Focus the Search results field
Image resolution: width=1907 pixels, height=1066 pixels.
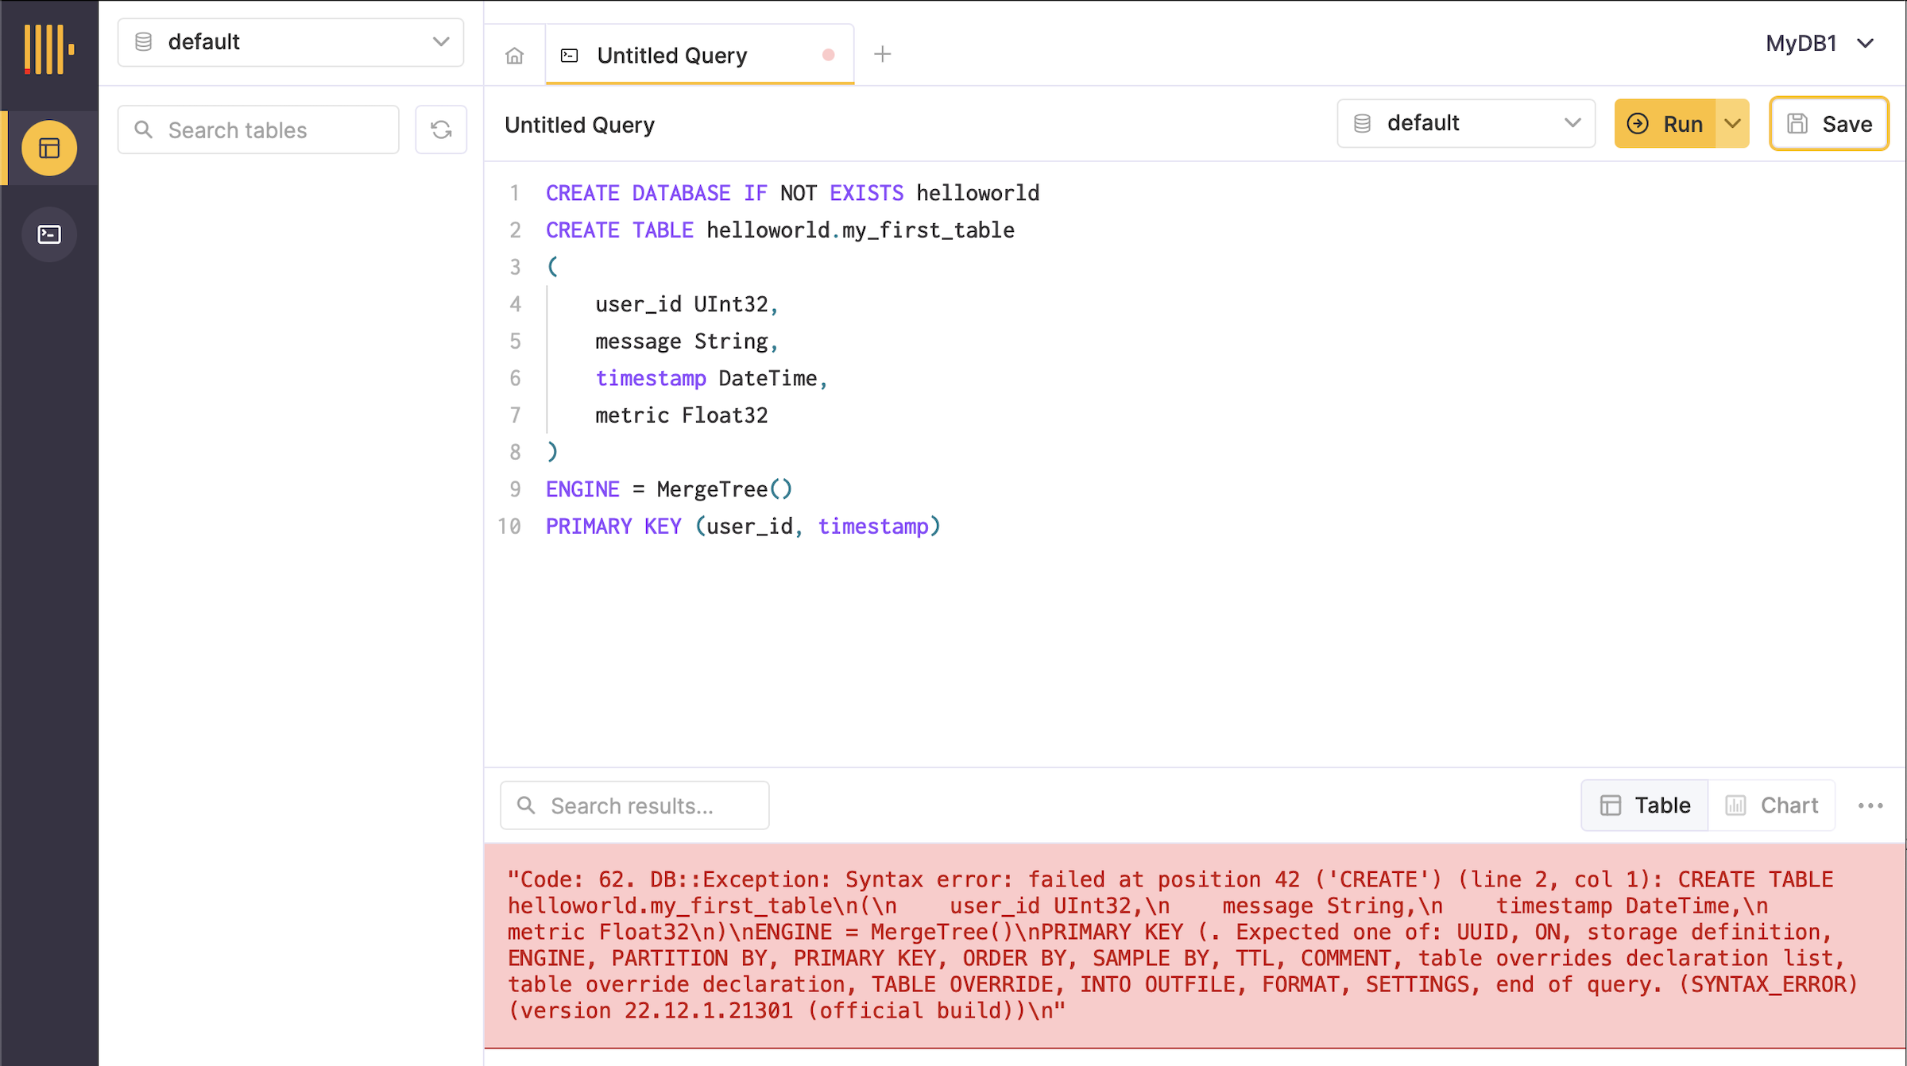[x=634, y=805]
